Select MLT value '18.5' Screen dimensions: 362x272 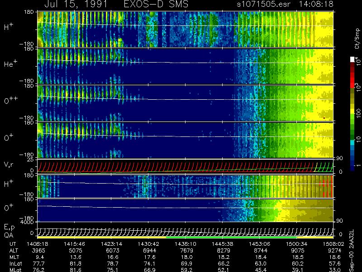[298, 257]
